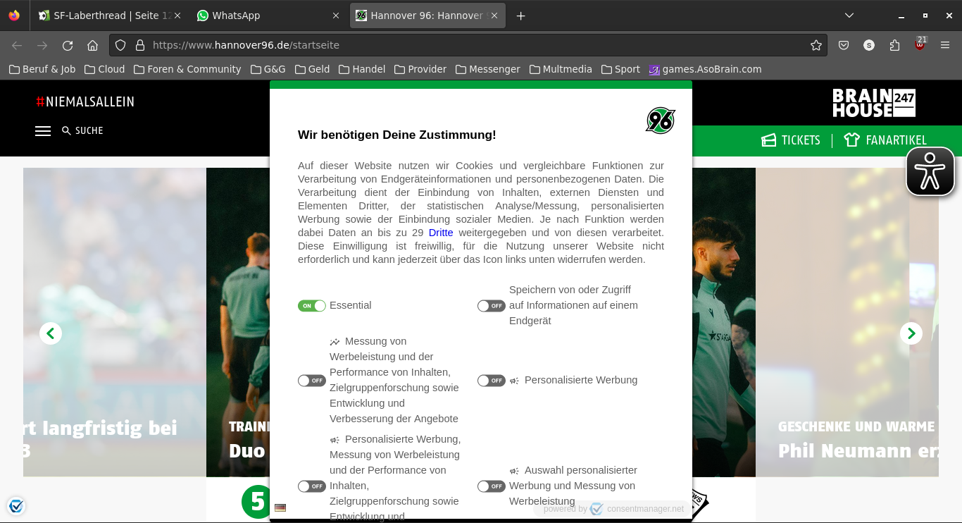Open the website hamburger navigation menu
962x523 pixels.
click(x=43, y=131)
